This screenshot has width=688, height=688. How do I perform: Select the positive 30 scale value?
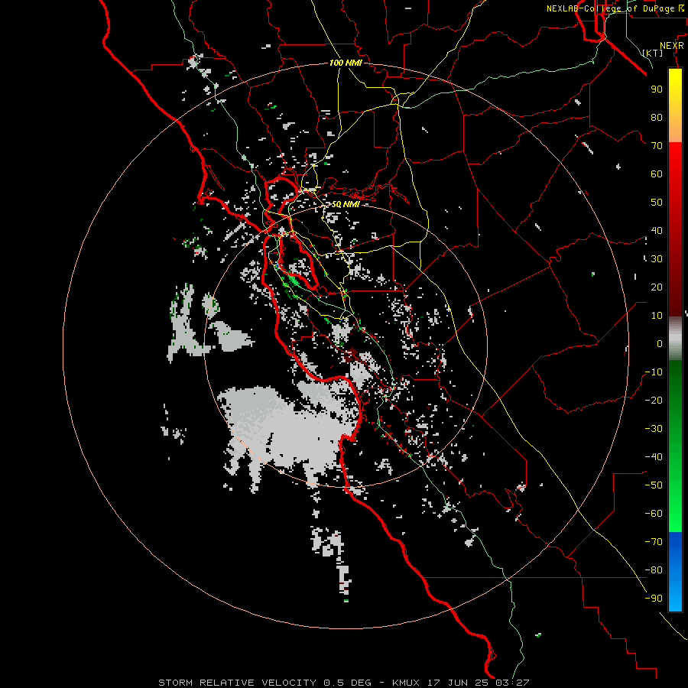point(657,259)
